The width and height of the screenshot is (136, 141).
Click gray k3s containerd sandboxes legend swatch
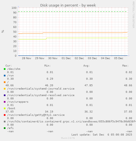[x=5, y=122]
